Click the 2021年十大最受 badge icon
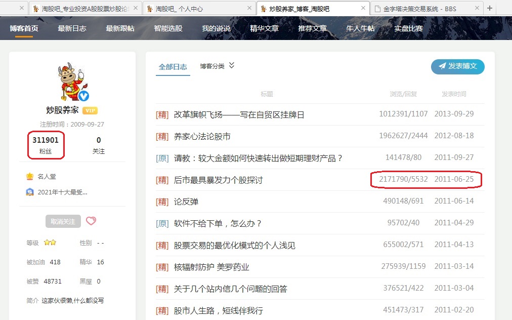512x320 pixels. click(x=30, y=192)
